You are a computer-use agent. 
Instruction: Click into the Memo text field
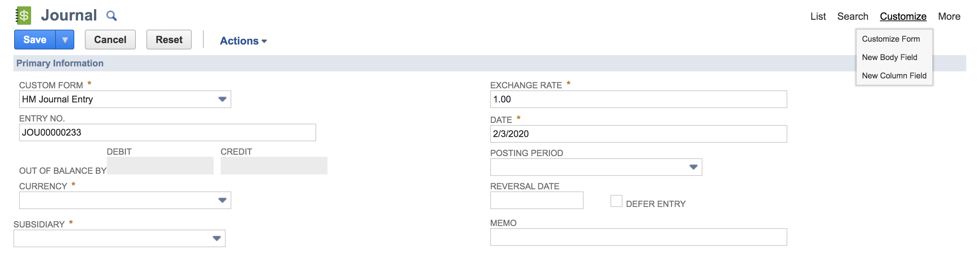coord(638,237)
